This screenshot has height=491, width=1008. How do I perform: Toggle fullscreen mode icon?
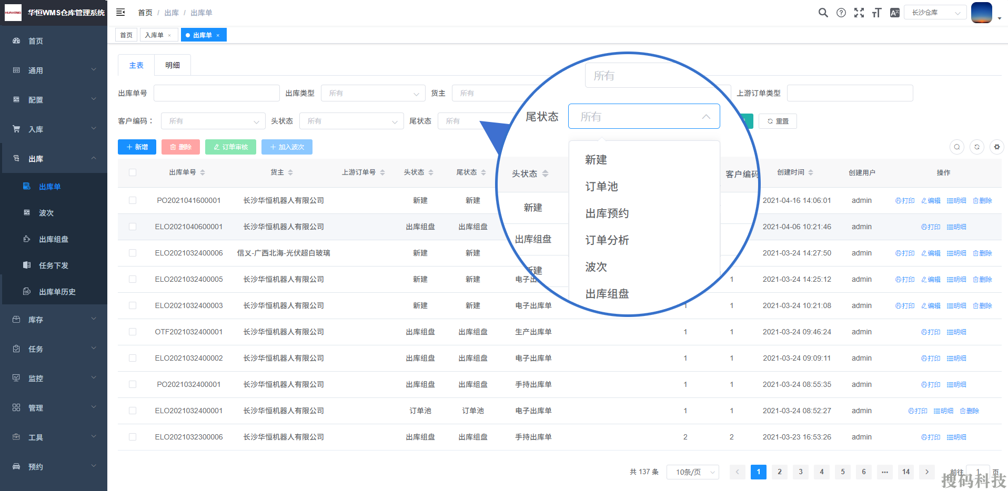(859, 13)
